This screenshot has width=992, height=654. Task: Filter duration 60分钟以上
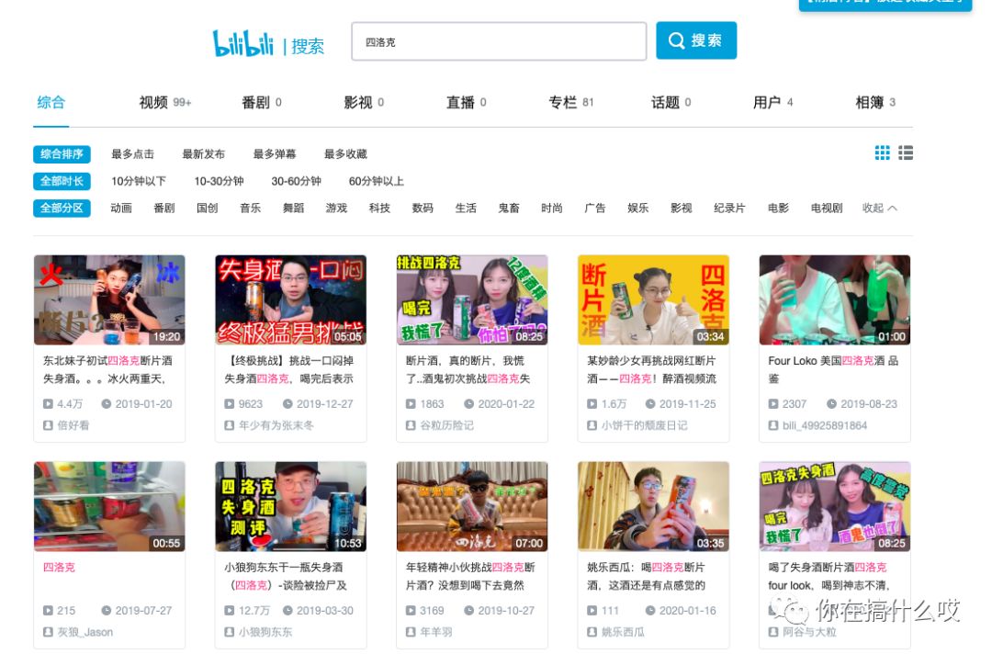tap(377, 181)
